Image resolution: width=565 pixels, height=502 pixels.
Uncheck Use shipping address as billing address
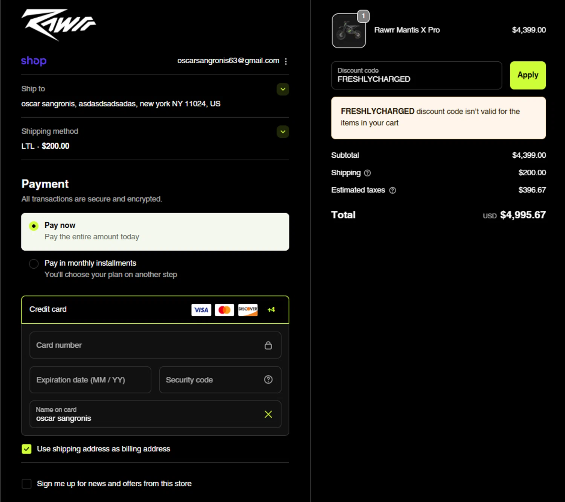(27, 449)
